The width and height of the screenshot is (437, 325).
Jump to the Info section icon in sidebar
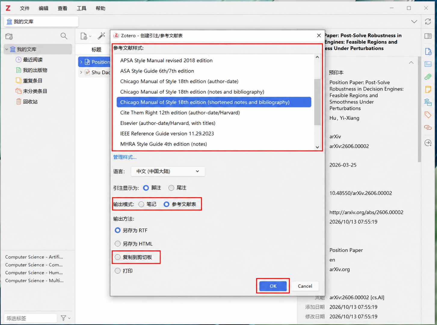point(428,51)
